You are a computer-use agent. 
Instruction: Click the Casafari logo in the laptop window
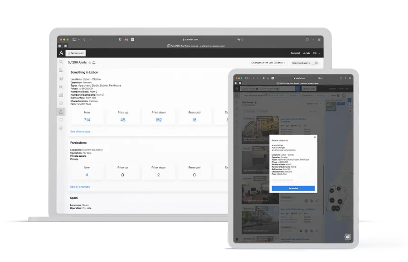click(61, 53)
